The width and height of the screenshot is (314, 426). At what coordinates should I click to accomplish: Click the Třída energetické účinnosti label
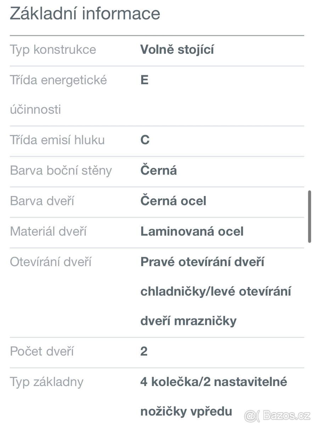coord(58,94)
